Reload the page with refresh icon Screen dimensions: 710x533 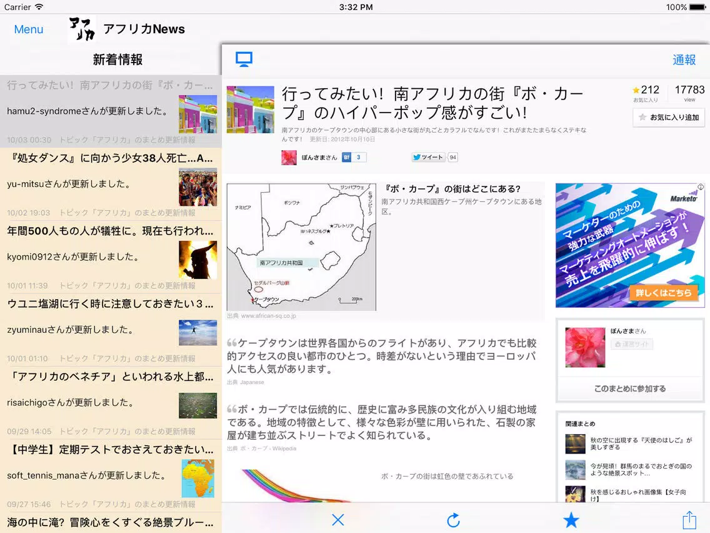[x=453, y=520]
